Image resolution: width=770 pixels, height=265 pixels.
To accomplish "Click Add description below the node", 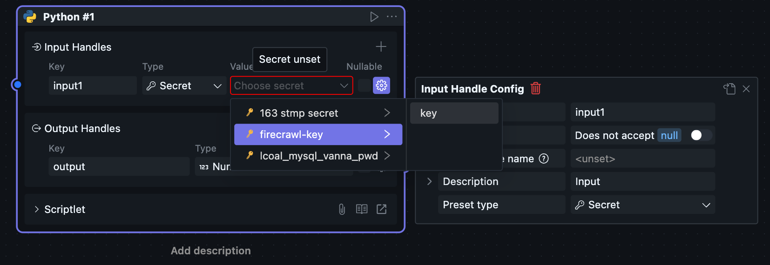I will pos(210,251).
